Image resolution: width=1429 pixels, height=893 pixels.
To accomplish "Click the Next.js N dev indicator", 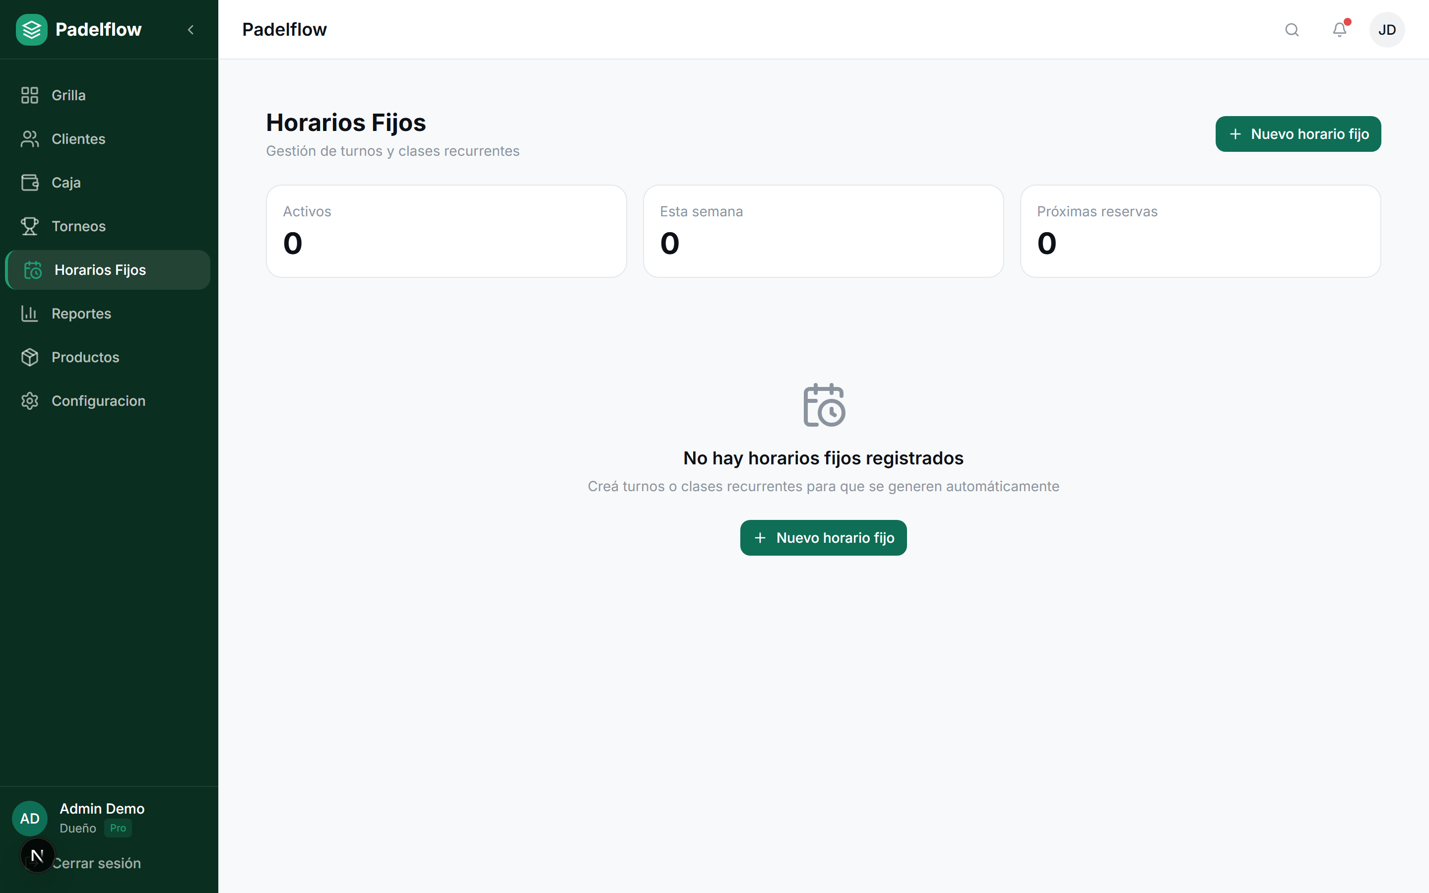I will 37,856.
